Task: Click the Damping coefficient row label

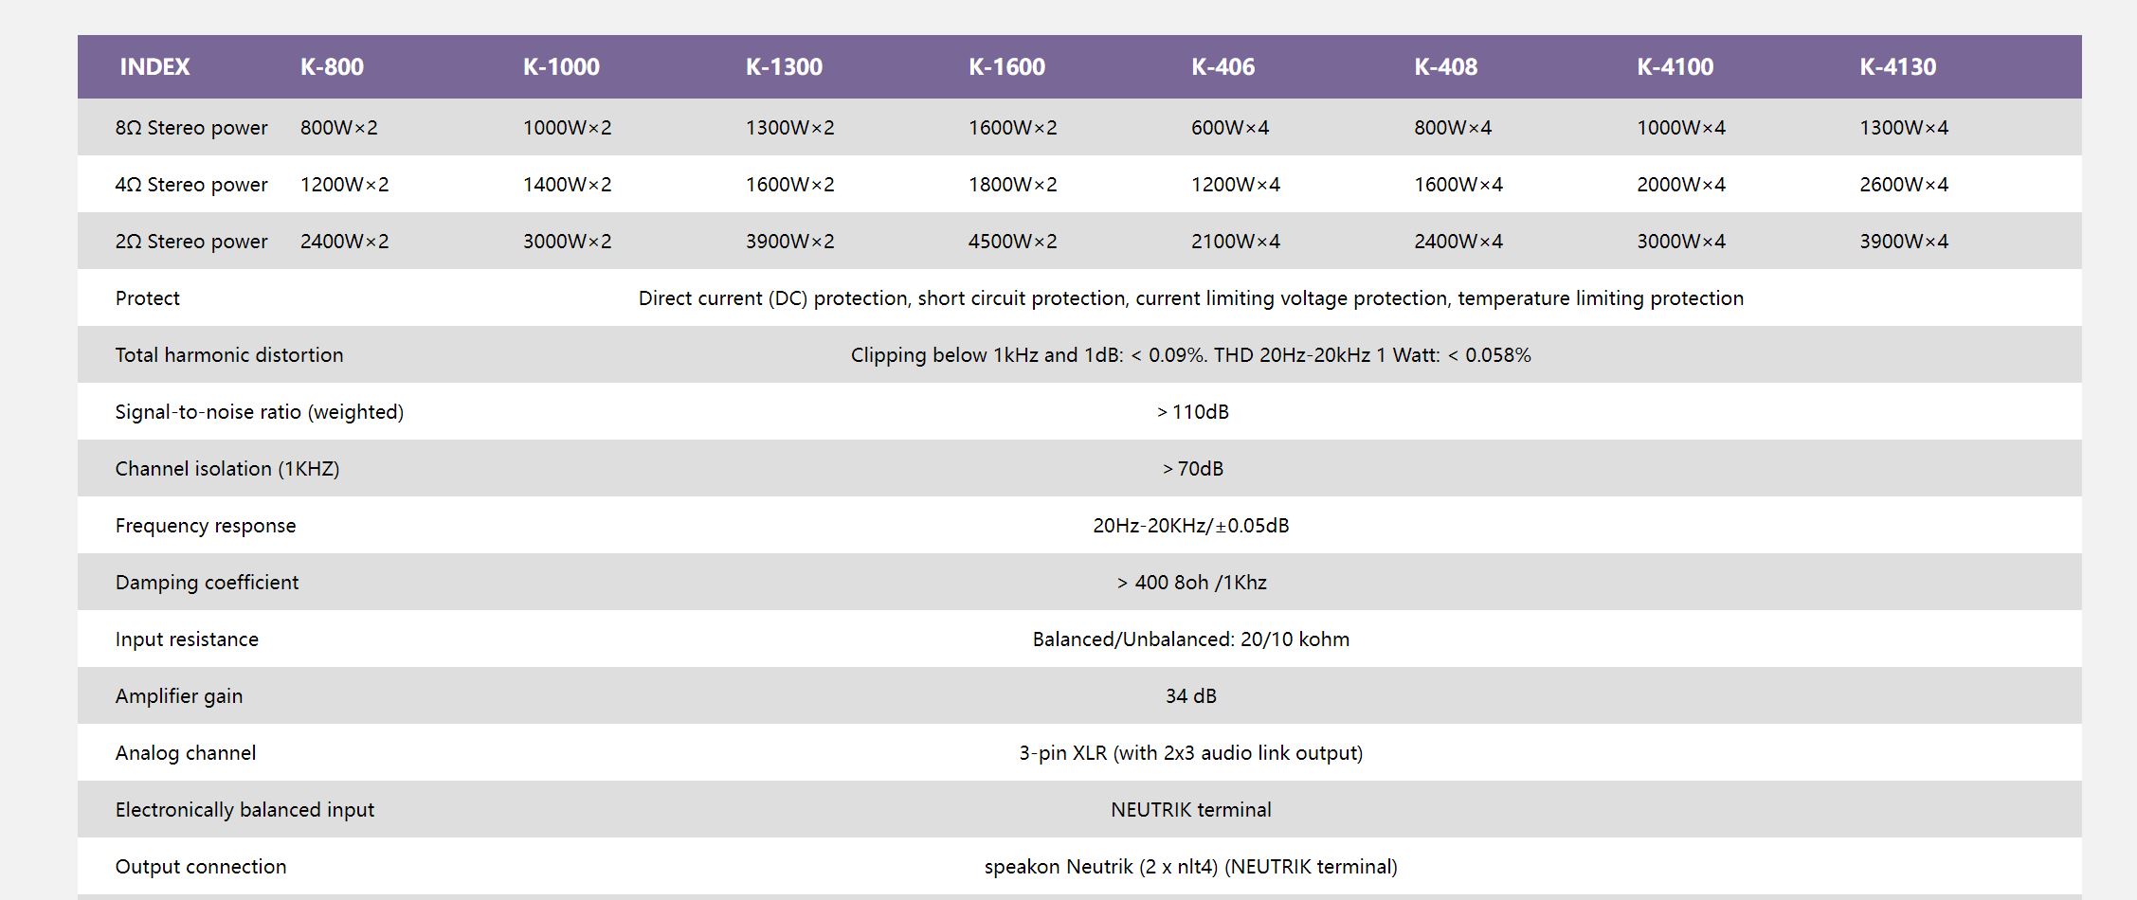Action: click(207, 583)
